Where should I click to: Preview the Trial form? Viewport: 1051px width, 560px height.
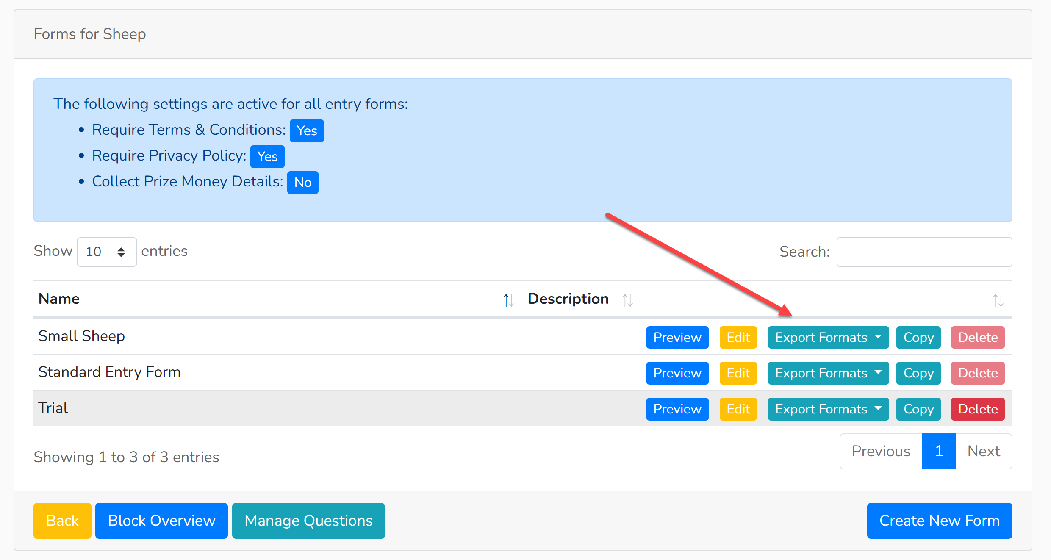pos(677,409)
